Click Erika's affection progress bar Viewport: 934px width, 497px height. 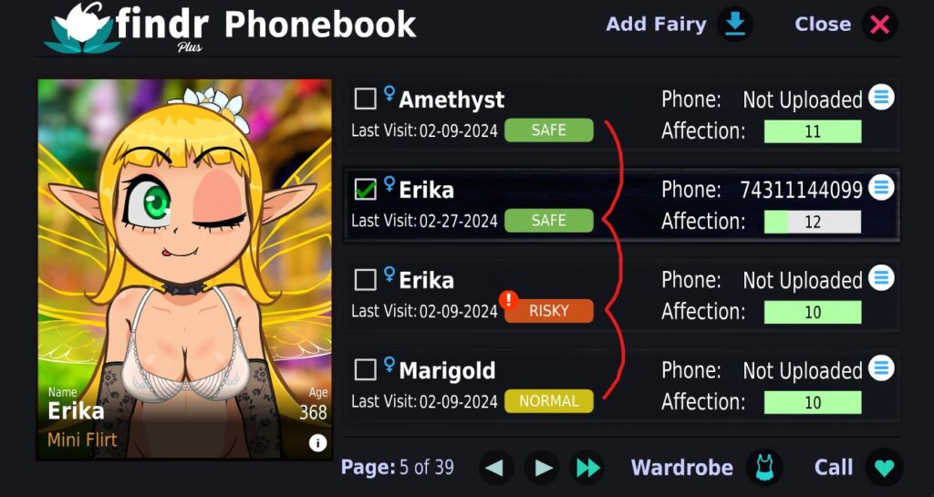click(x=813, y=222)
